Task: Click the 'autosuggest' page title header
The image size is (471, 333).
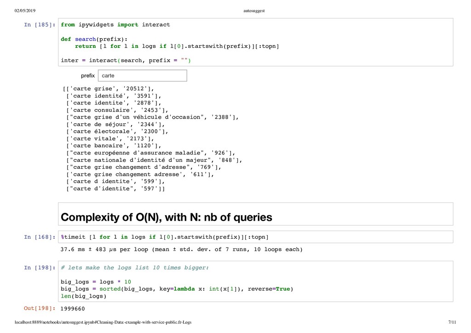Action: pos(254,11)
